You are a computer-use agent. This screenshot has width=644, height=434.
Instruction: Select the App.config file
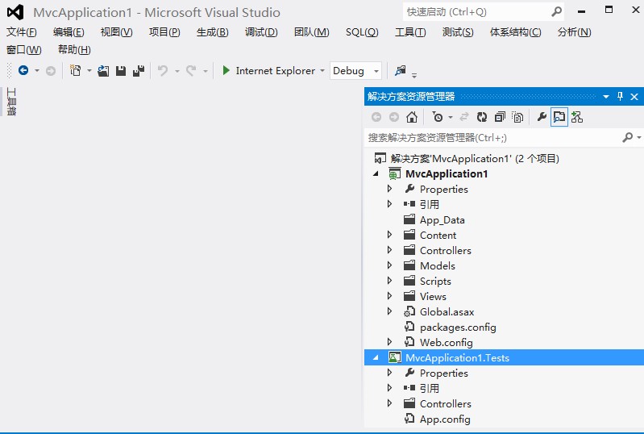pyautogui.click(x=445, y=419)
